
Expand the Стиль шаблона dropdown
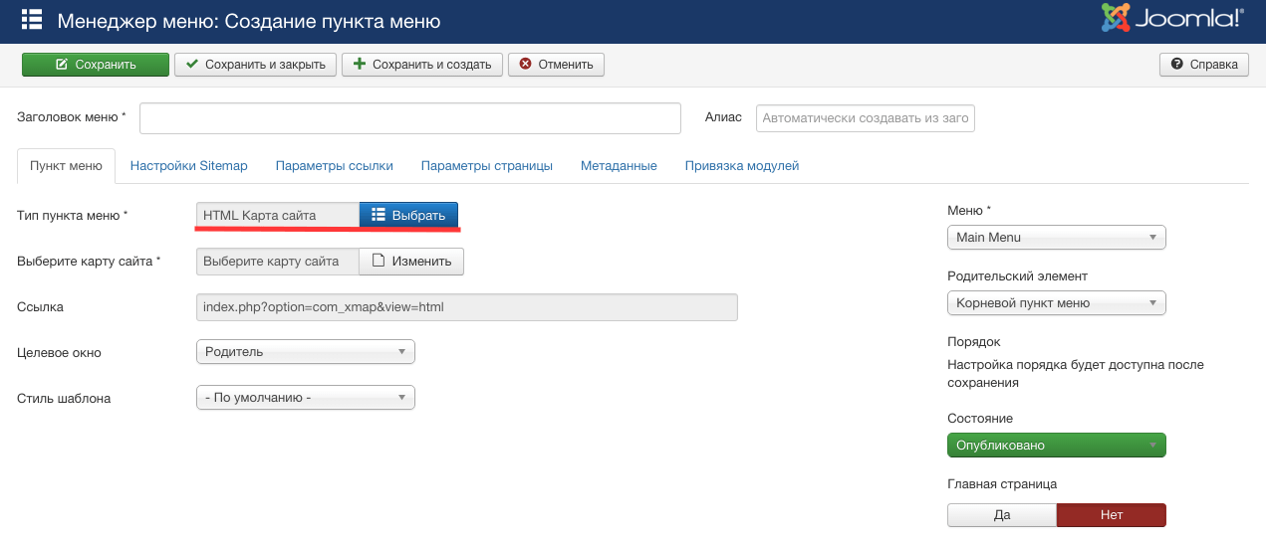click(306, 398)
